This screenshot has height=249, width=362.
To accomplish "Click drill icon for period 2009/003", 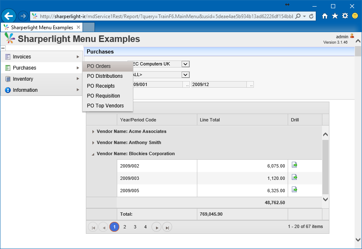I will (294, 177).
